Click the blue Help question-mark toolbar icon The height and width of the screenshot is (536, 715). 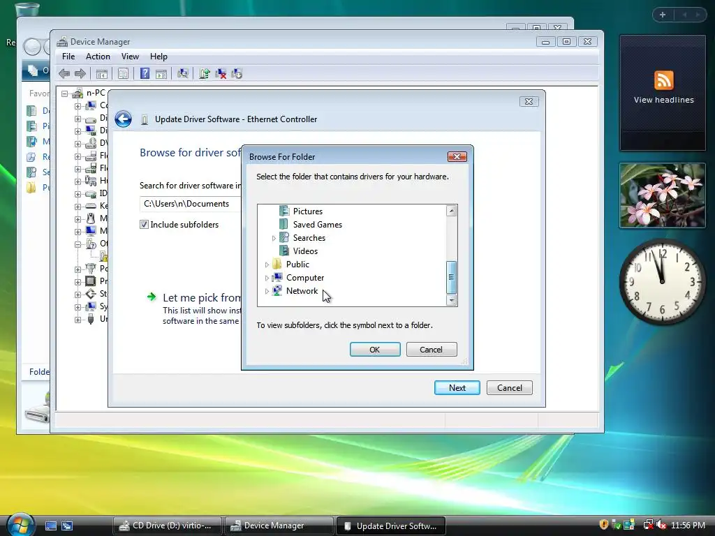point(145,73)
